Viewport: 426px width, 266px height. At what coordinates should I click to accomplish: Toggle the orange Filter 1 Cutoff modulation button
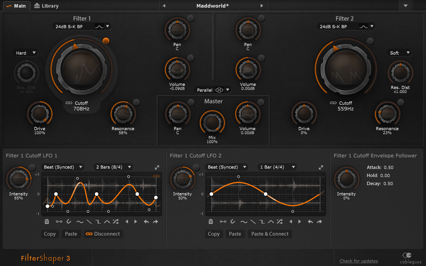[x=106, y=41]
